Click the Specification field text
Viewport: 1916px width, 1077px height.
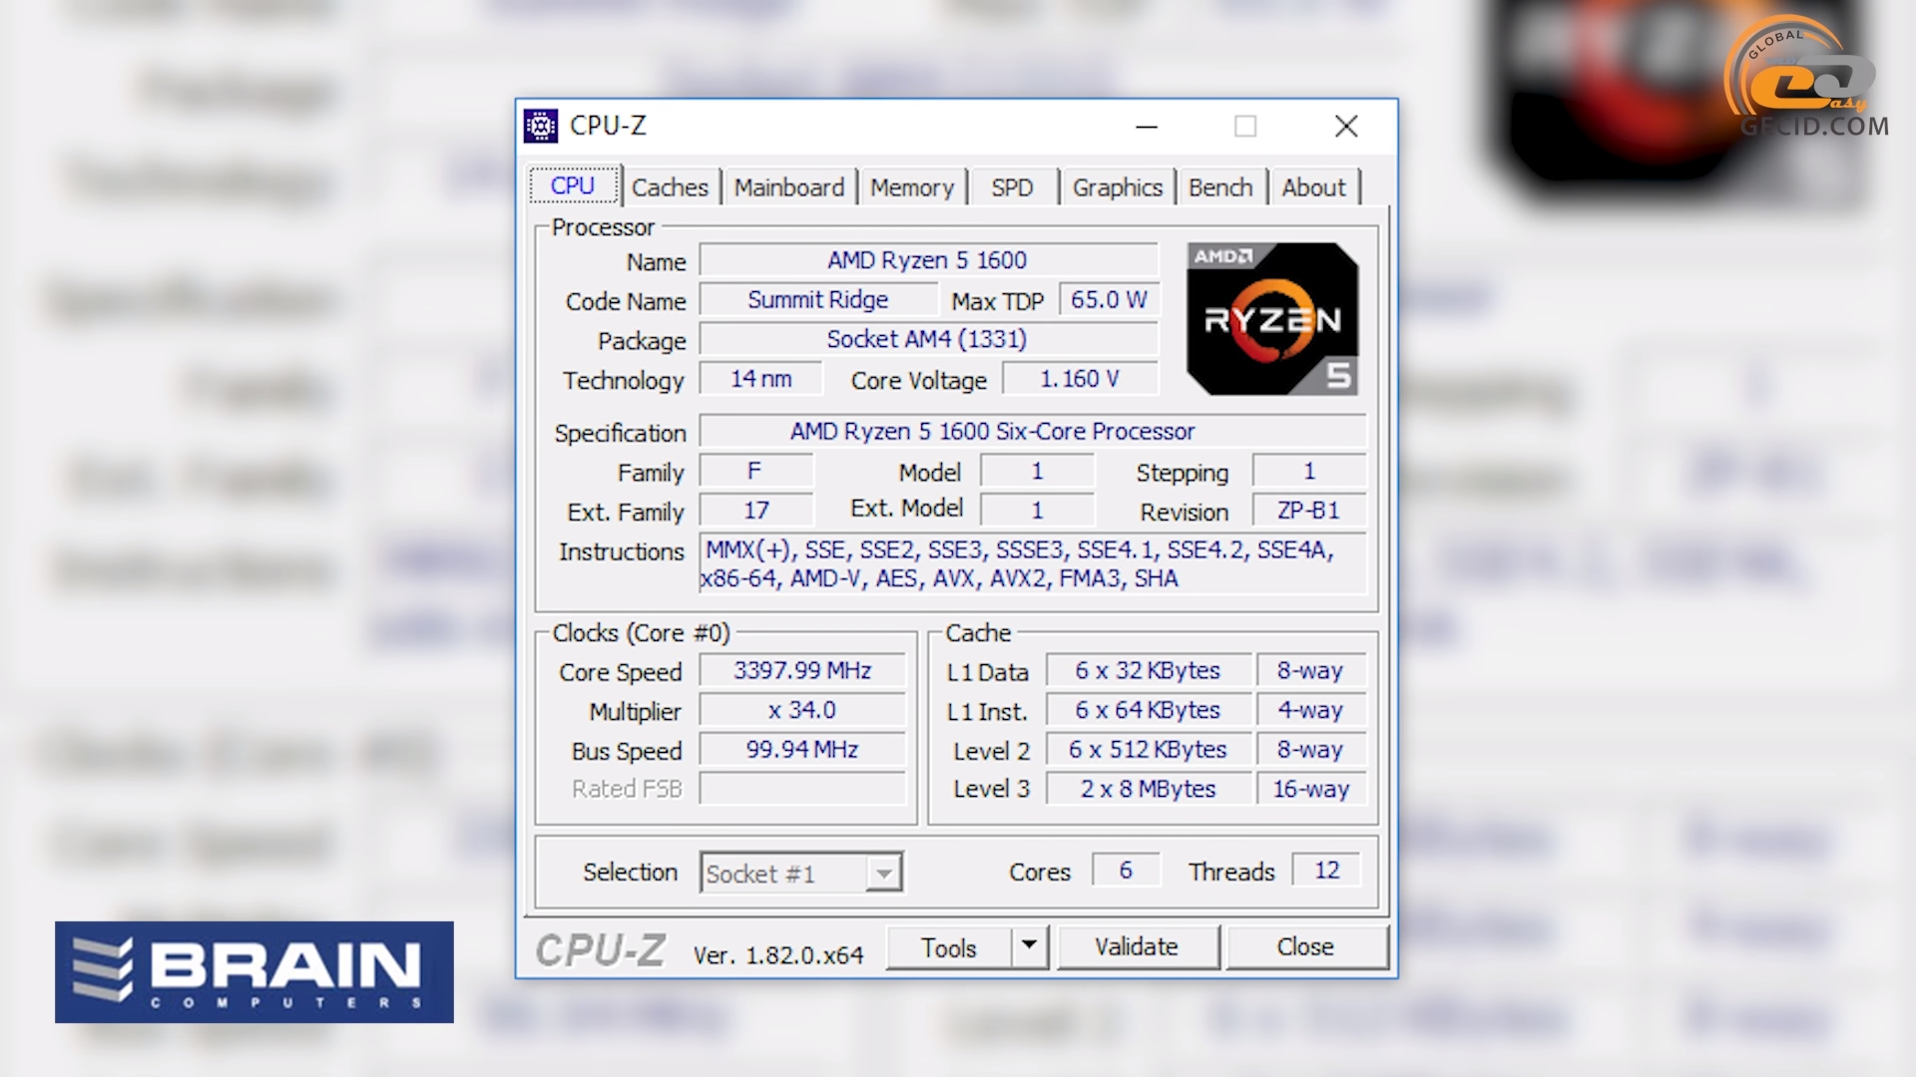pyautogui.click(x=1033, y=431)
